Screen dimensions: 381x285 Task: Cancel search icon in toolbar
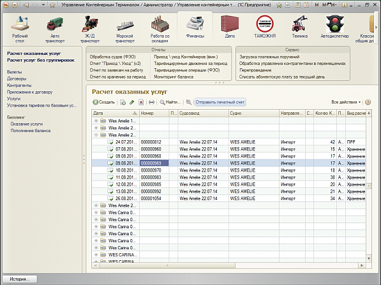pos(188,102)
